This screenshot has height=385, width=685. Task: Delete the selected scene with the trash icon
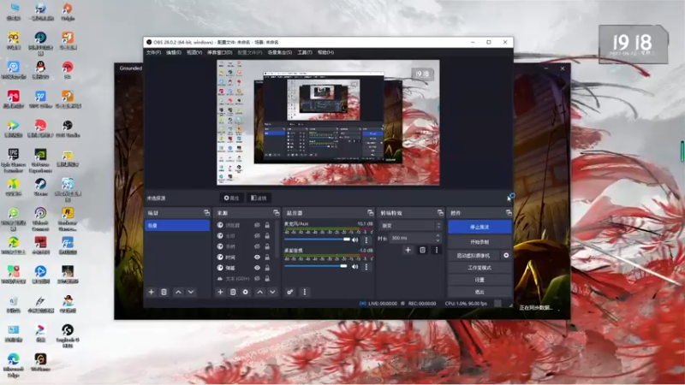(164, 292)
